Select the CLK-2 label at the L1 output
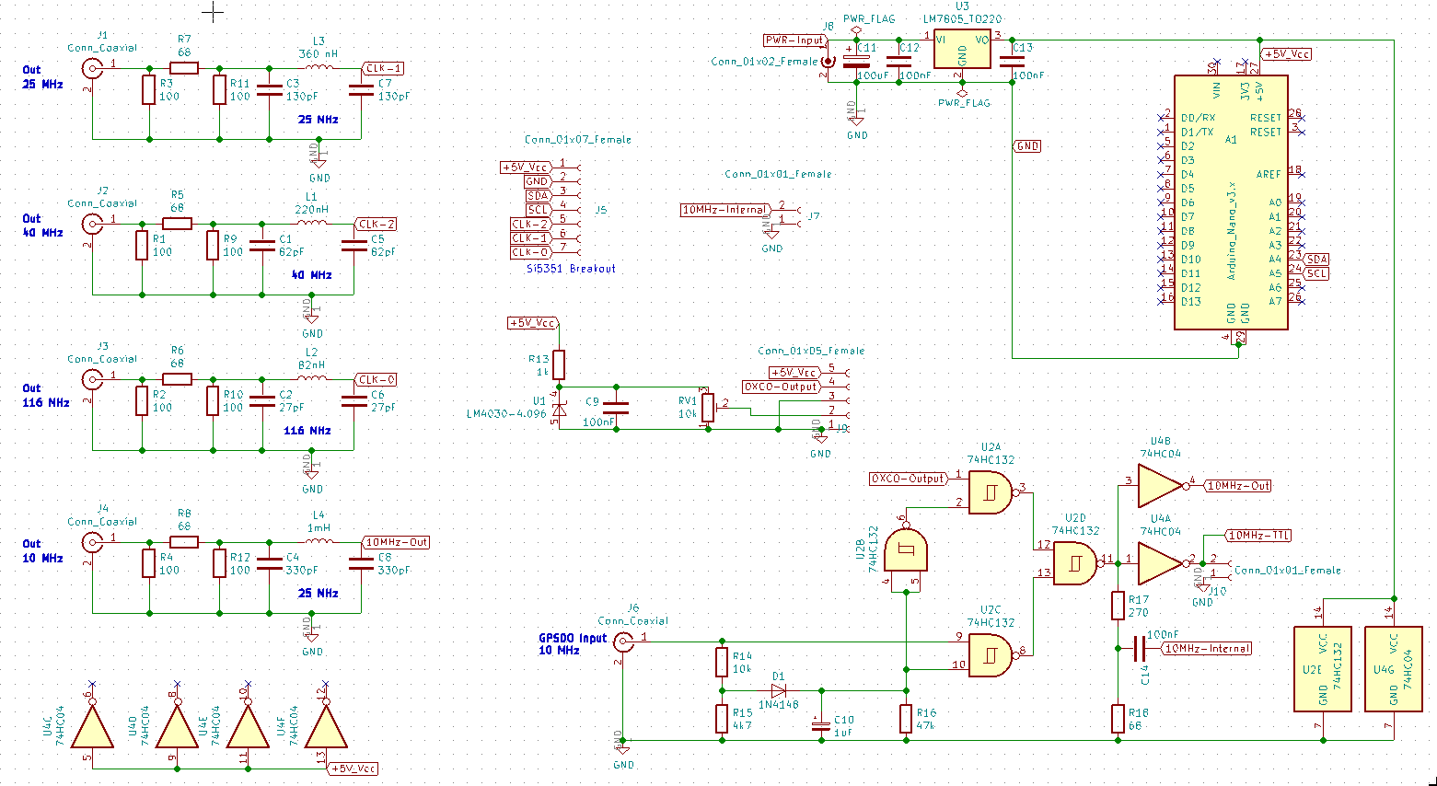The height and width of the screenshot is (786, 1437). (x=377, y=224)
